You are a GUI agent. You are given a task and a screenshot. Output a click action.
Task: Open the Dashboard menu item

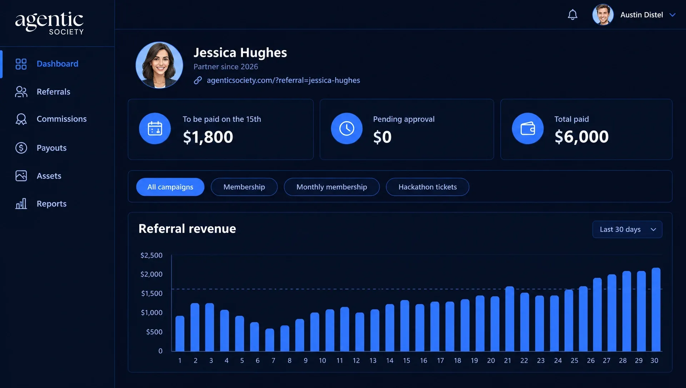pyautogui.click(x=57, y=64)
